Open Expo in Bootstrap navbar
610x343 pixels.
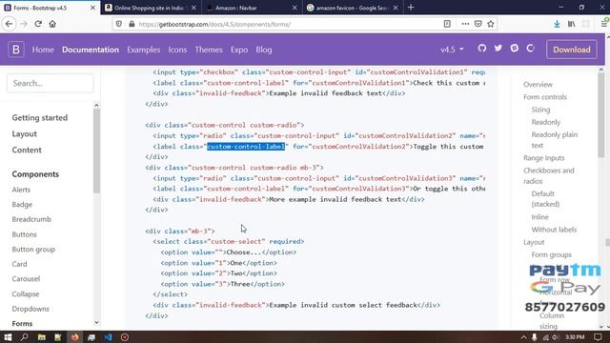[239, 50]
